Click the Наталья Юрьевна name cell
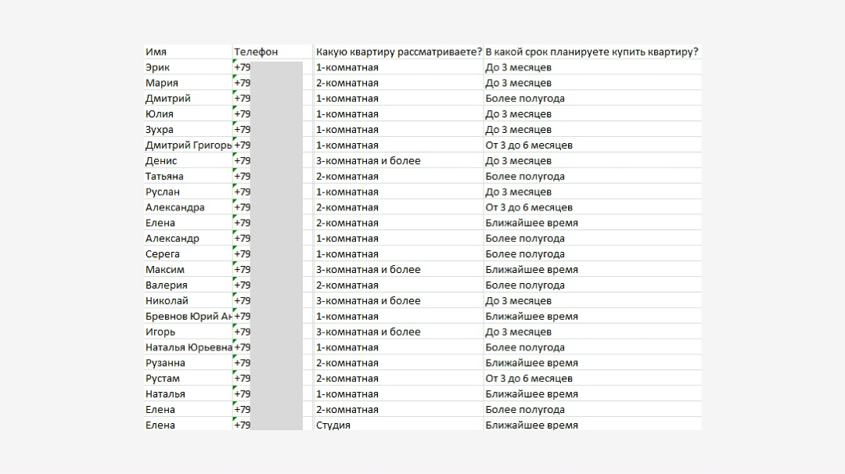Image resolution: width=845 pixels, height=474 pixels. pos(188,347)
